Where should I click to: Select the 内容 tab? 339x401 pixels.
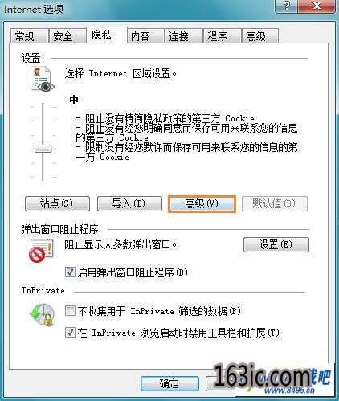(145, 36)
